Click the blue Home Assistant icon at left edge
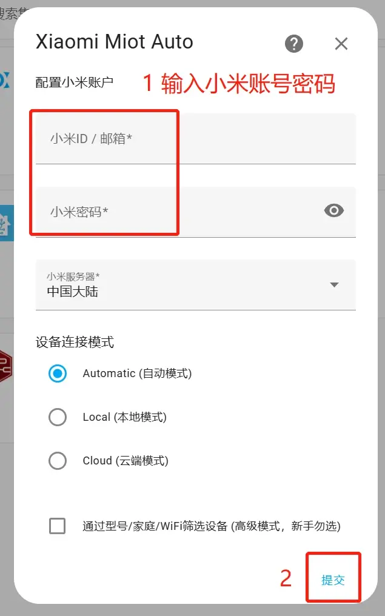Screen dimensions: 385x616 [7, 223]
